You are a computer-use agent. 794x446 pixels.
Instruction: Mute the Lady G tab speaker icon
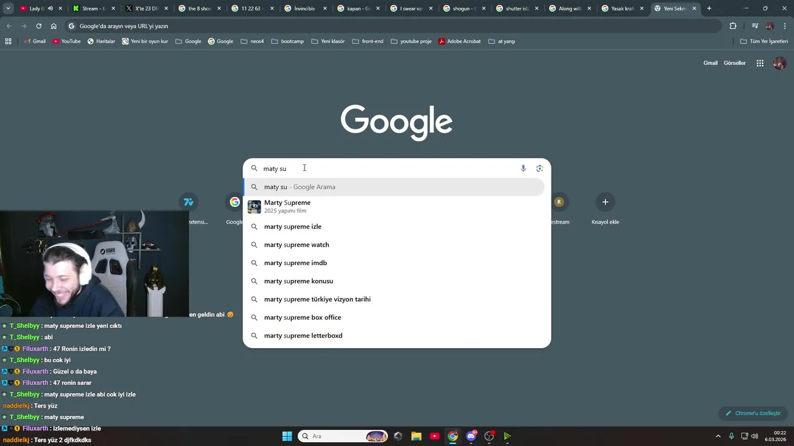pyautogui.click(x=50, y=9)
